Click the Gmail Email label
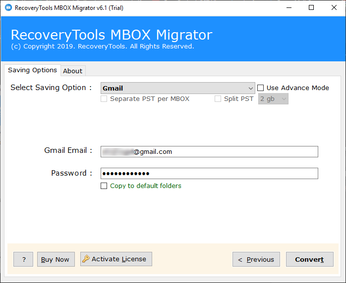This screenshot has height=283, width=346. [68, 150]
